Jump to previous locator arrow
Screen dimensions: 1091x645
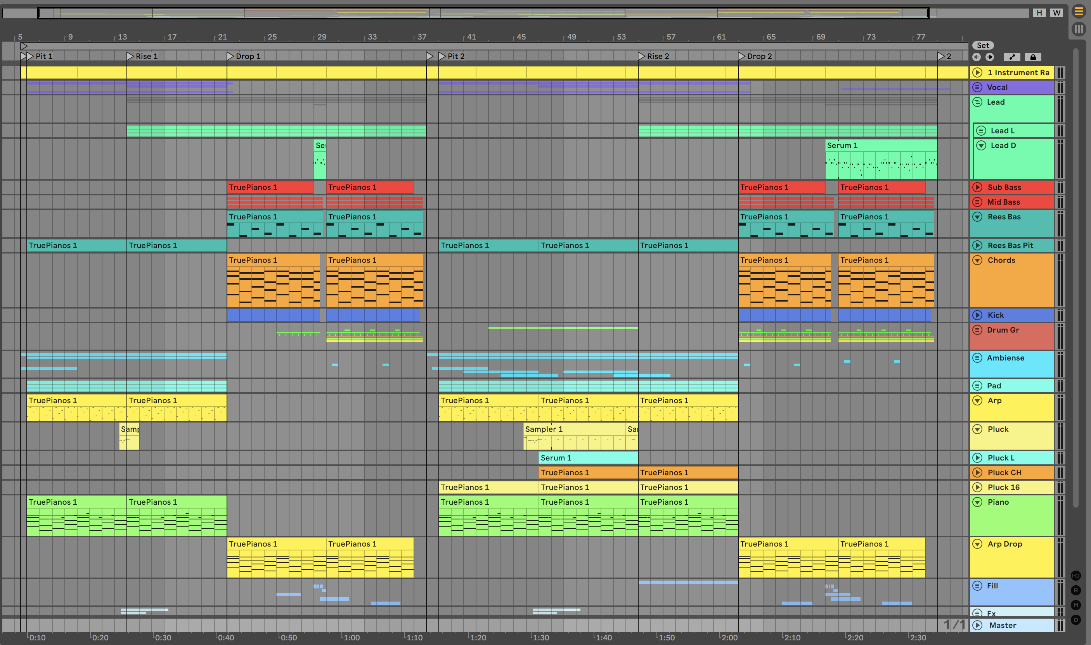click(977, 57)
